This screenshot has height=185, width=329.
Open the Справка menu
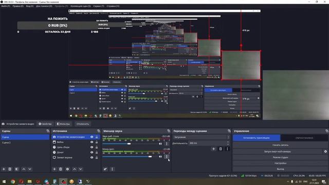pyautogui.click(x=113, y=6)
